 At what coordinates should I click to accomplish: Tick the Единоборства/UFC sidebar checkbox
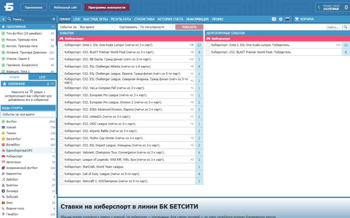tap(53, 151)
